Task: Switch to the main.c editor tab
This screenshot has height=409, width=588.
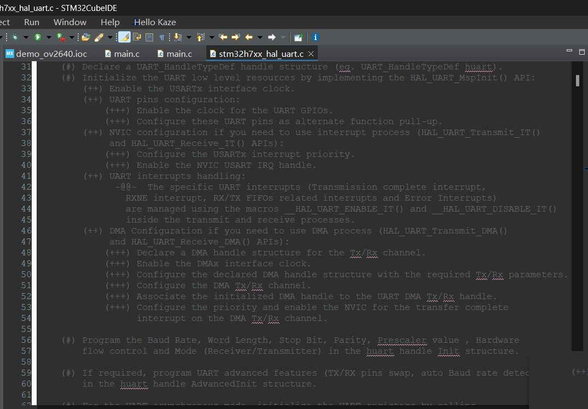Action: [121, 54]
